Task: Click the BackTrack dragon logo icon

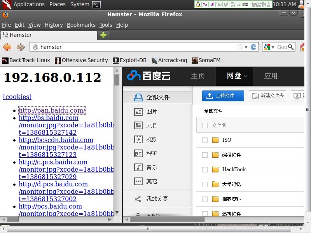Action: pyautogui.click(x=6, y=4)
